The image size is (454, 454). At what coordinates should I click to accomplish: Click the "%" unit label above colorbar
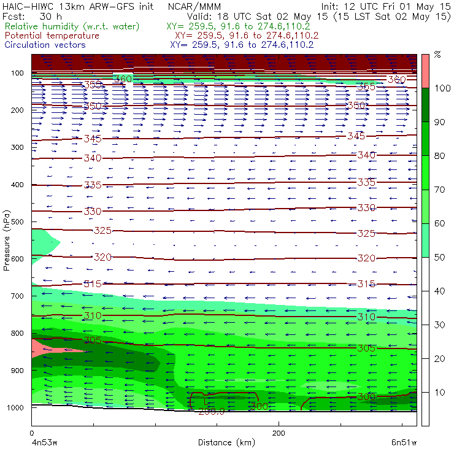click(x=437, y=54)
